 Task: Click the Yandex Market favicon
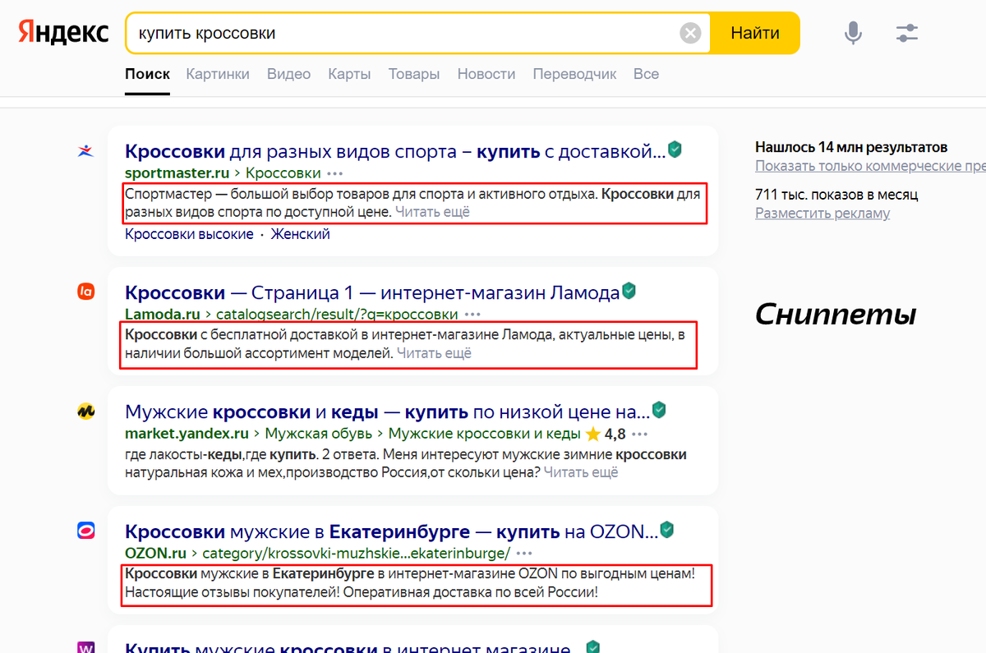[x=85, y=412]
